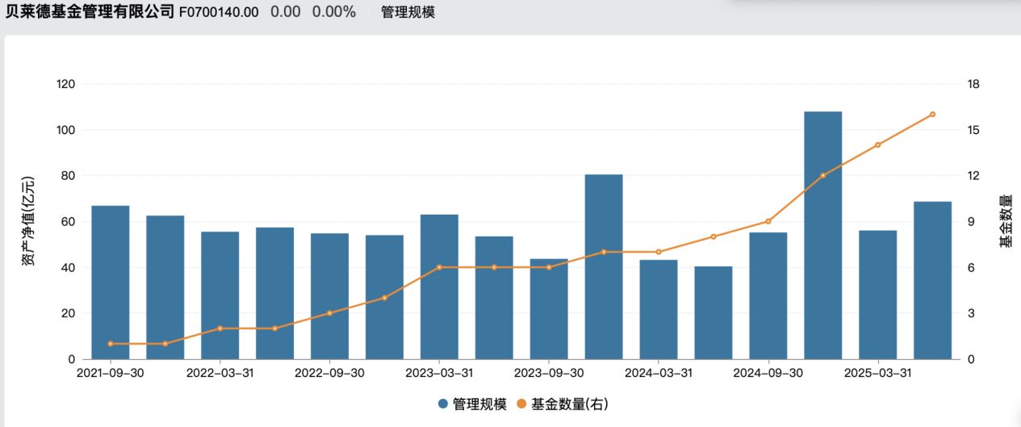Open the 贝莱德基金管理有限公司 company title
The width and height of the screenshot is (1021, 427).
click(89, 11)
